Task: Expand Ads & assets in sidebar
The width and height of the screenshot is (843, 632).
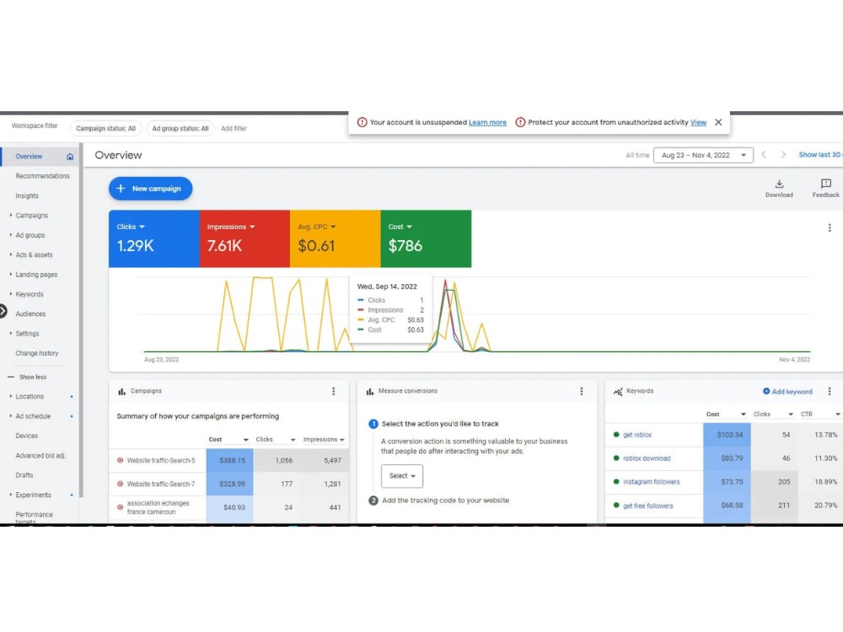Action: click(11, 254)
